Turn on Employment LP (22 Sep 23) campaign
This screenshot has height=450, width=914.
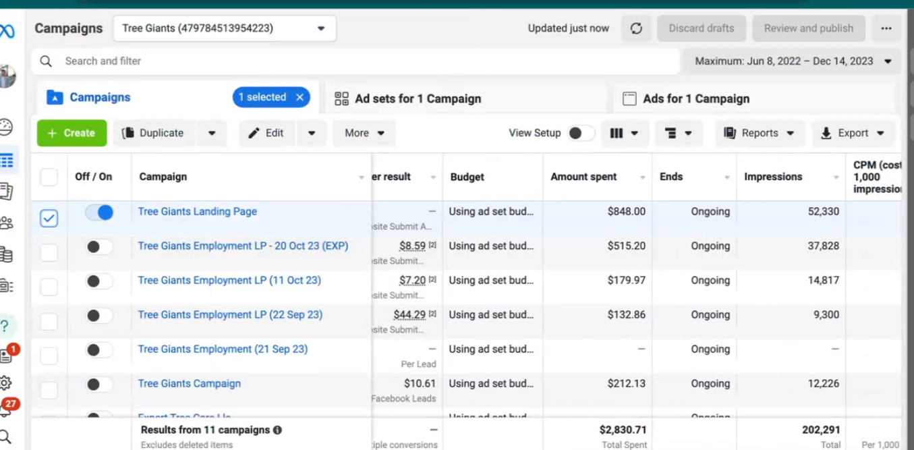click(x=99, y=316)
